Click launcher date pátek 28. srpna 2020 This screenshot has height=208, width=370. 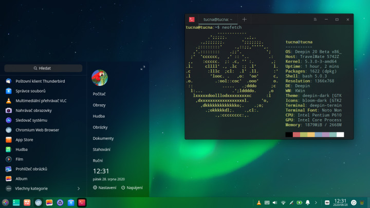click(109, 179)
